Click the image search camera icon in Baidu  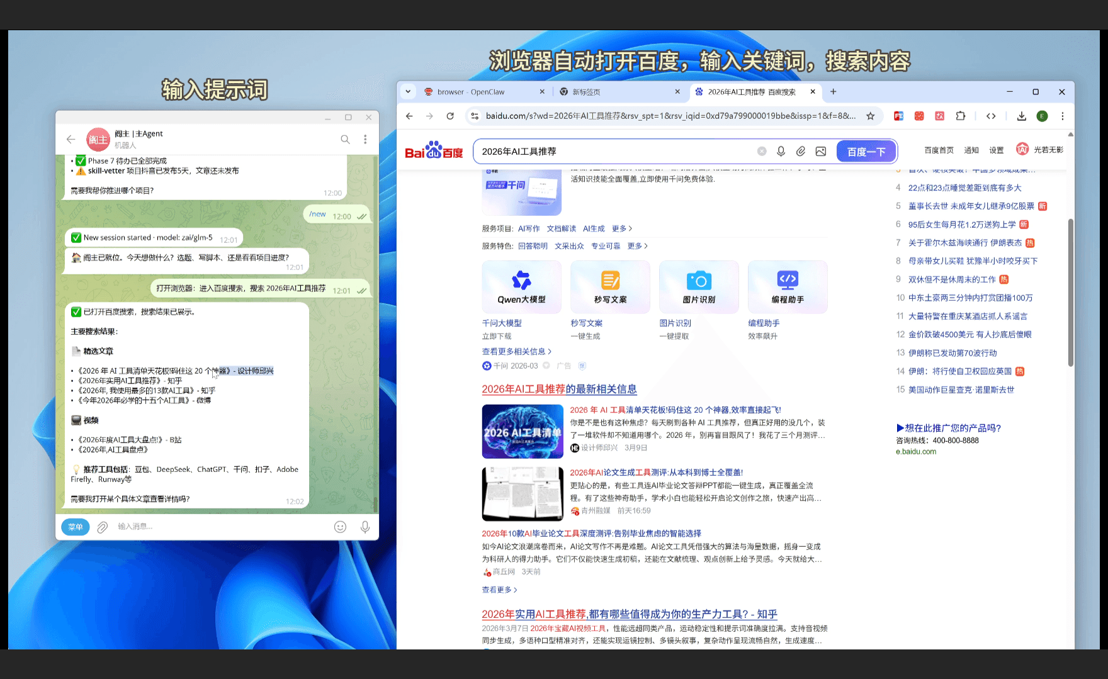click(820, 151)
